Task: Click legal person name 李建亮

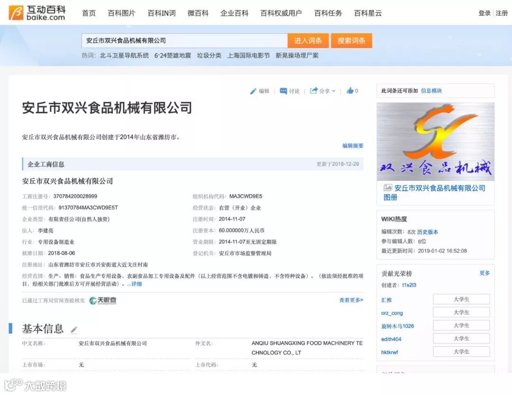Action: click(x=46, y=231)
